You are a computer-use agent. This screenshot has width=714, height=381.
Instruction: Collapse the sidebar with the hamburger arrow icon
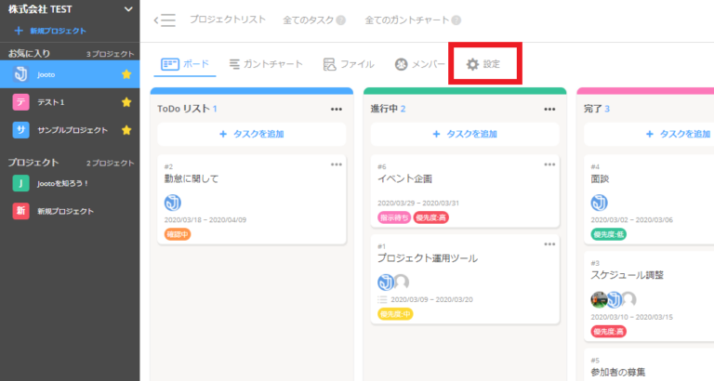coord(165,20)
